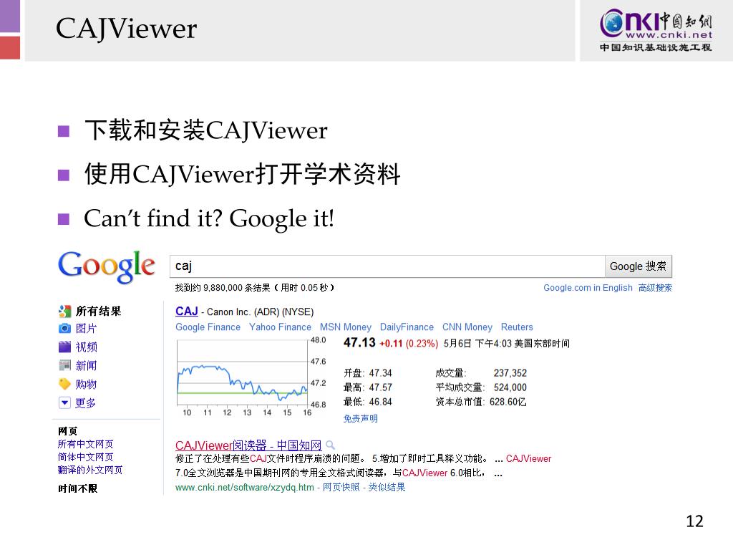The width and height of the screenshot is (733, 550).
Task: Click into the search box containing caj
Action: click(387, 266)
